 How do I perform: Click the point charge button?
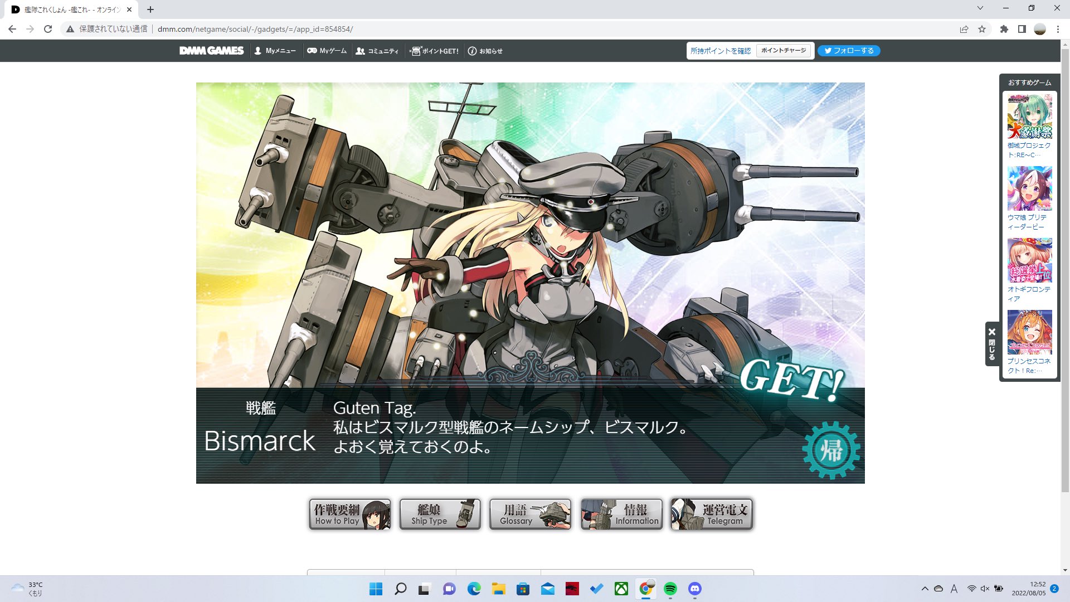783,51
